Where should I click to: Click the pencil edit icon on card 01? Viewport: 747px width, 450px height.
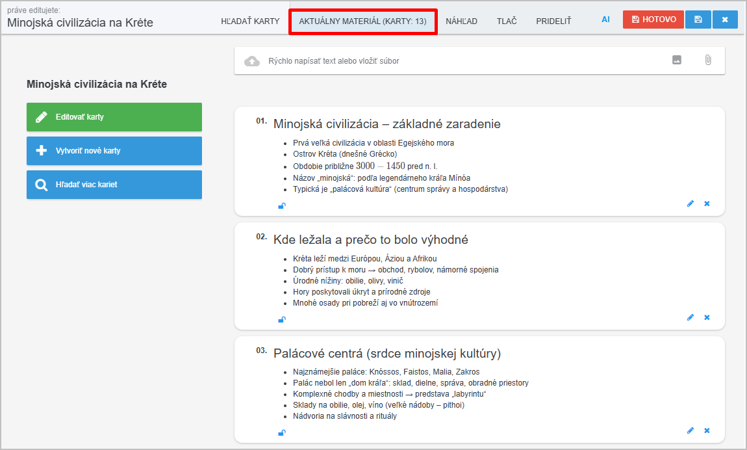tap(690, 204)
